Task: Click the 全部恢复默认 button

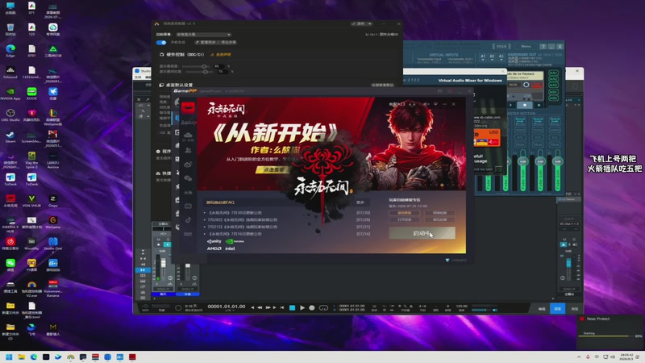Action: (382, 86)
